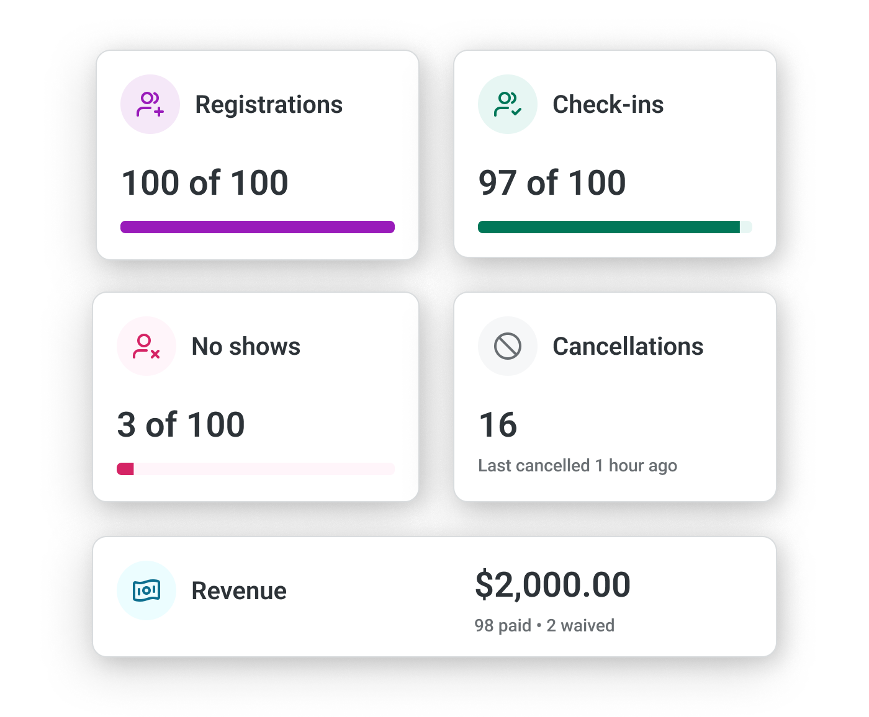Image resolution: width=869 pixels, height=717 pixels.
Task: Select the No shows heading text
Action: point(246,347)
